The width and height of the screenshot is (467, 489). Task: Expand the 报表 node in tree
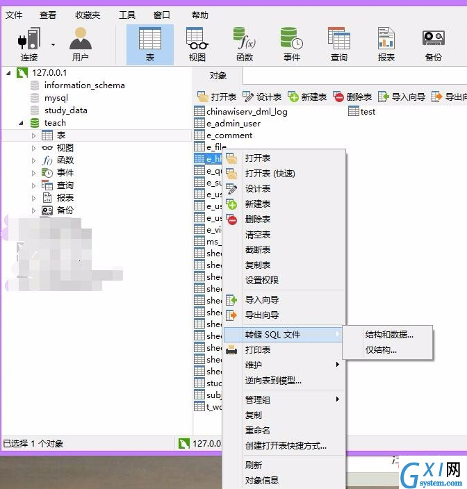pyautogui.click(x=33, y=198)
